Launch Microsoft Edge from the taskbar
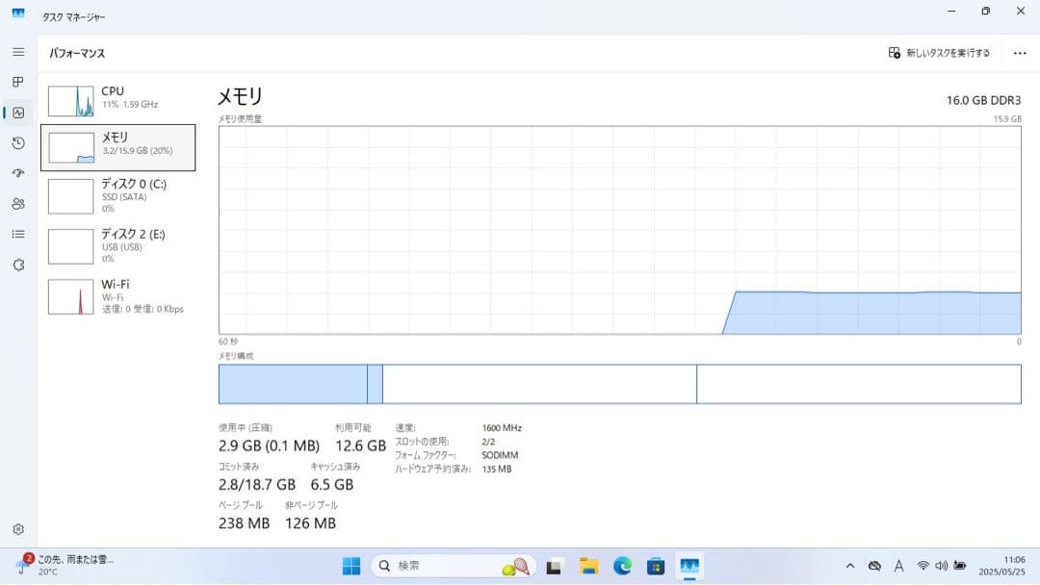 coord(621,566)
